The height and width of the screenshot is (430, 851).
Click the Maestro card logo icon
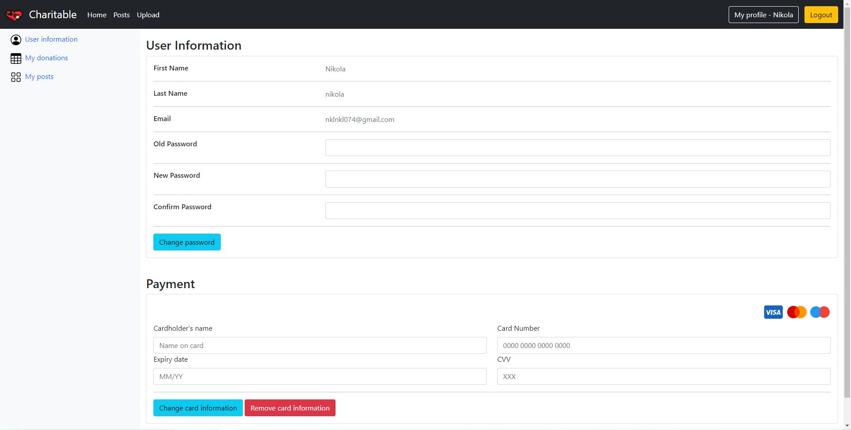[820, 312]
